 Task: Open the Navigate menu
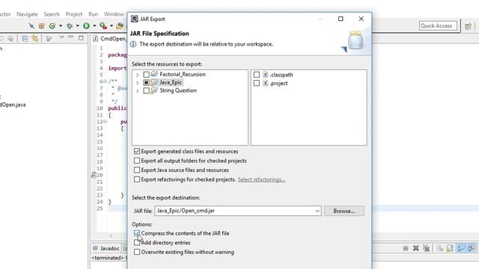27,14
